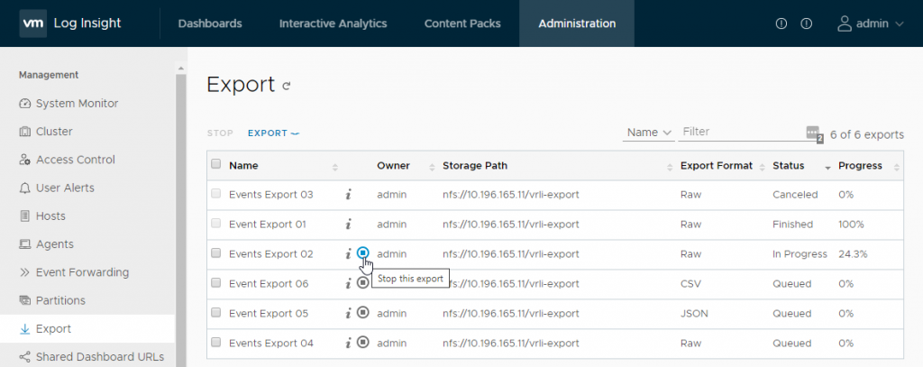
Task: View info for Events Export 03
Action: [x=348, y=194]
